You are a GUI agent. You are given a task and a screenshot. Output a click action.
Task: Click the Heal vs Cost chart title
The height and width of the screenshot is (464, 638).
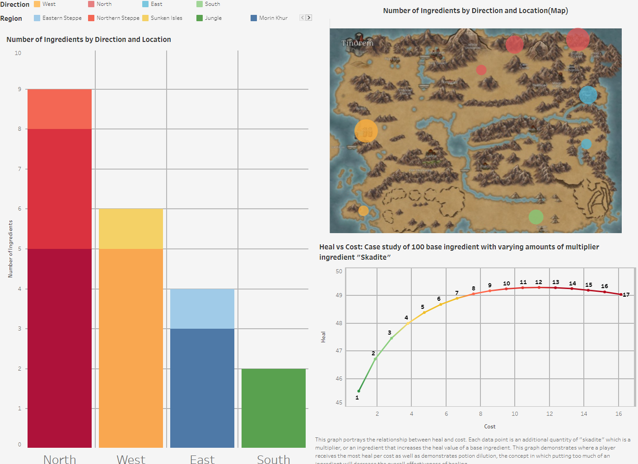[459, 252]
